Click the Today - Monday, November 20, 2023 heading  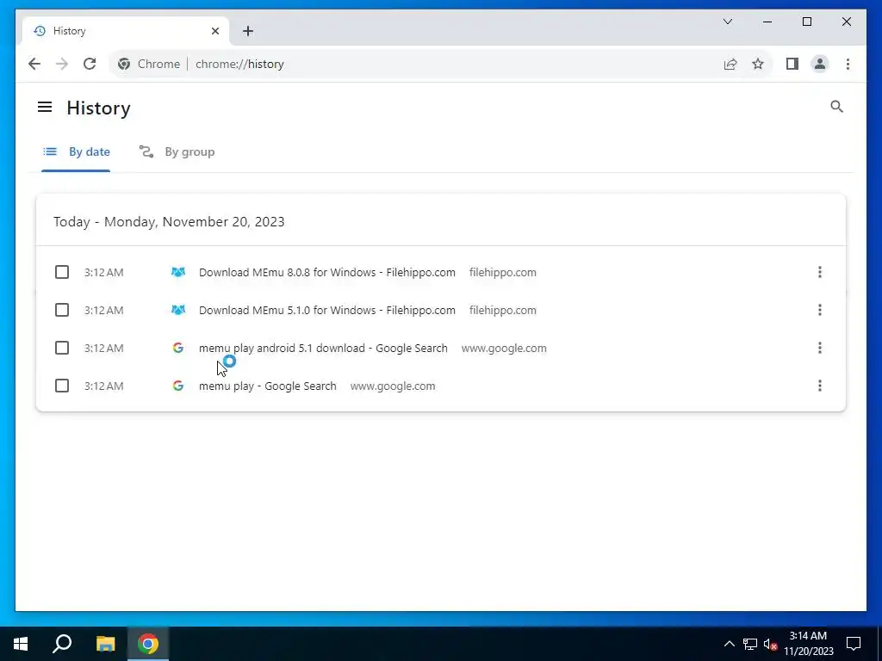click(x=169, y=221)
